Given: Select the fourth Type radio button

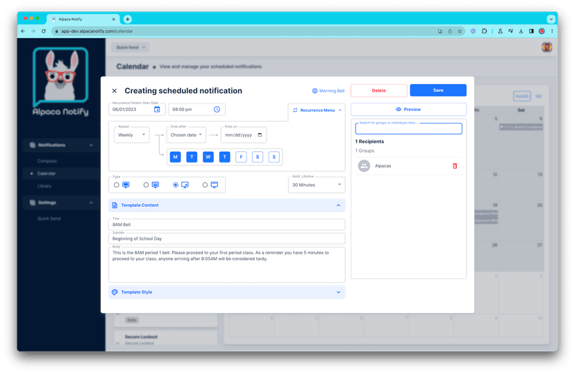Looking at the screenshot, I should click(205, 185).
